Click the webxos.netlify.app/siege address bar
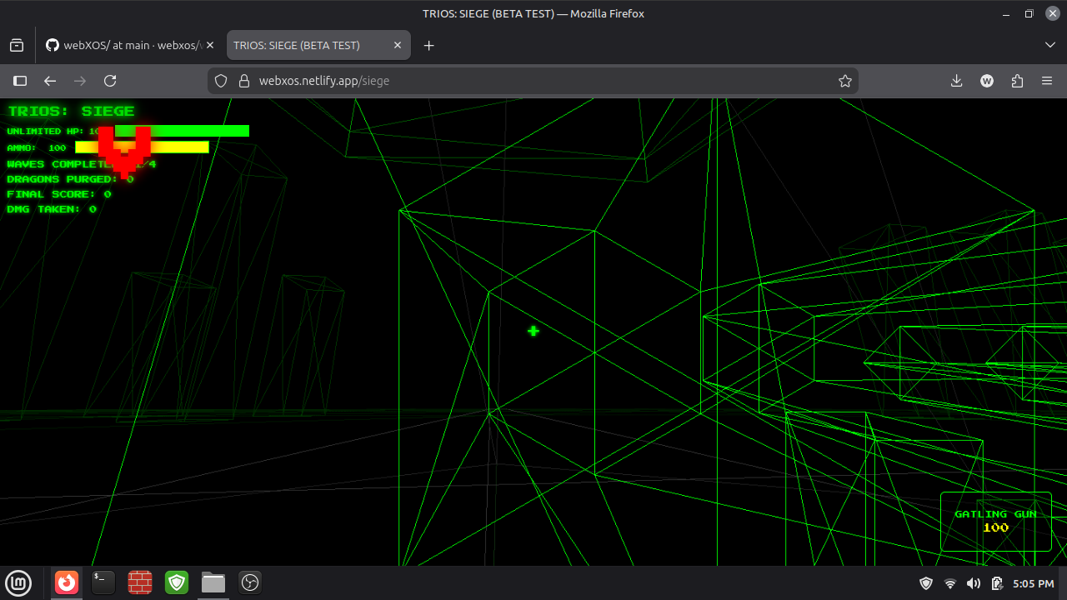Viewport: 1067px width, 600px height. point(533,81)
